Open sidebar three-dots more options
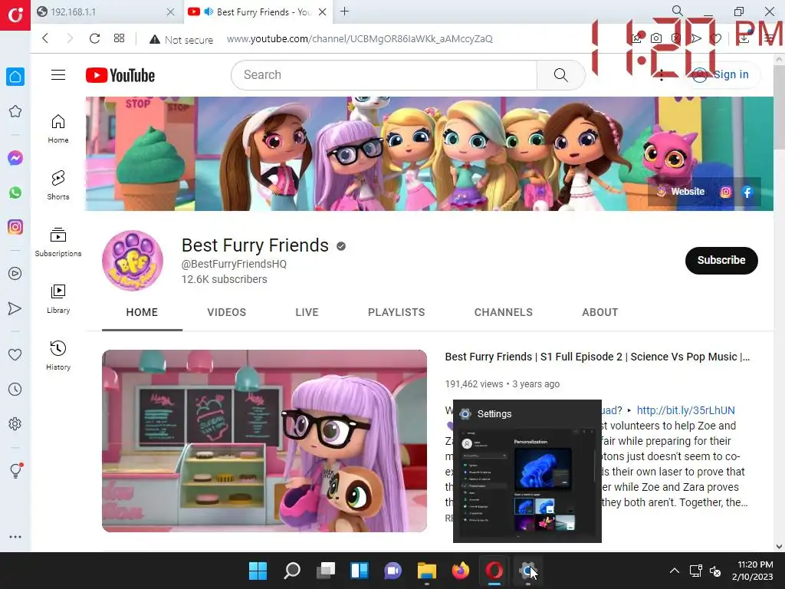 [15, 537]
